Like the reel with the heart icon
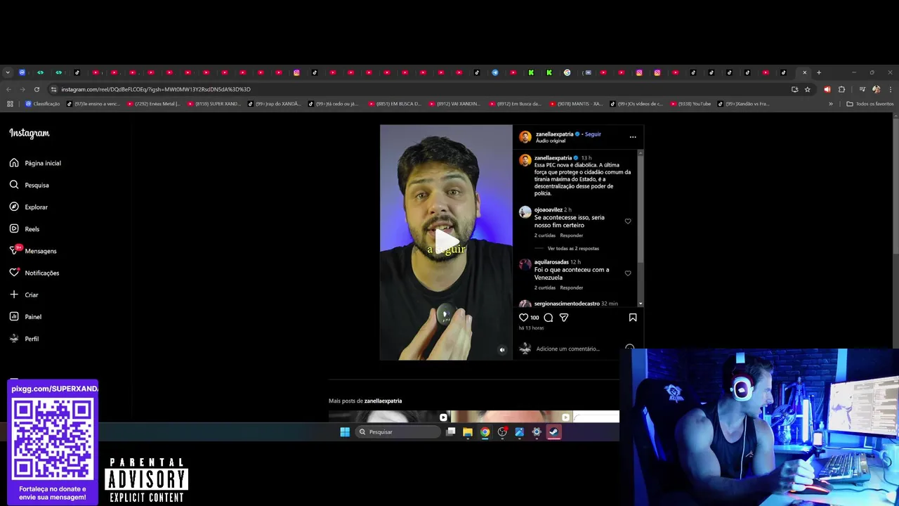899x506 pixels. tap(523, 318)
